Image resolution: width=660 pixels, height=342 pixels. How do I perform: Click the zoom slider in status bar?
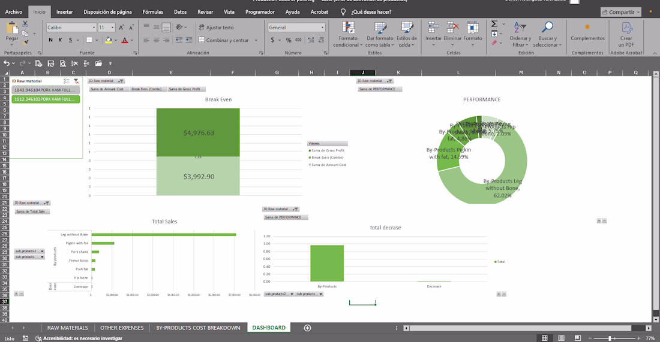(610, 338)
